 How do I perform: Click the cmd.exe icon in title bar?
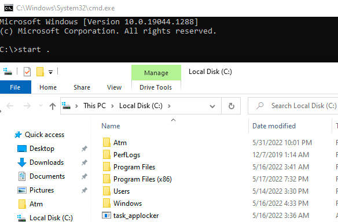(x=9, y=8)
